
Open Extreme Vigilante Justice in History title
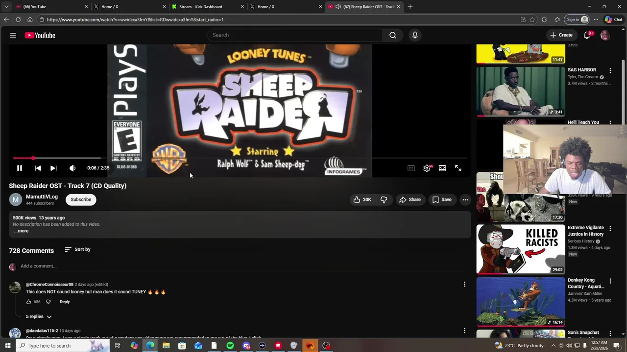586,231
